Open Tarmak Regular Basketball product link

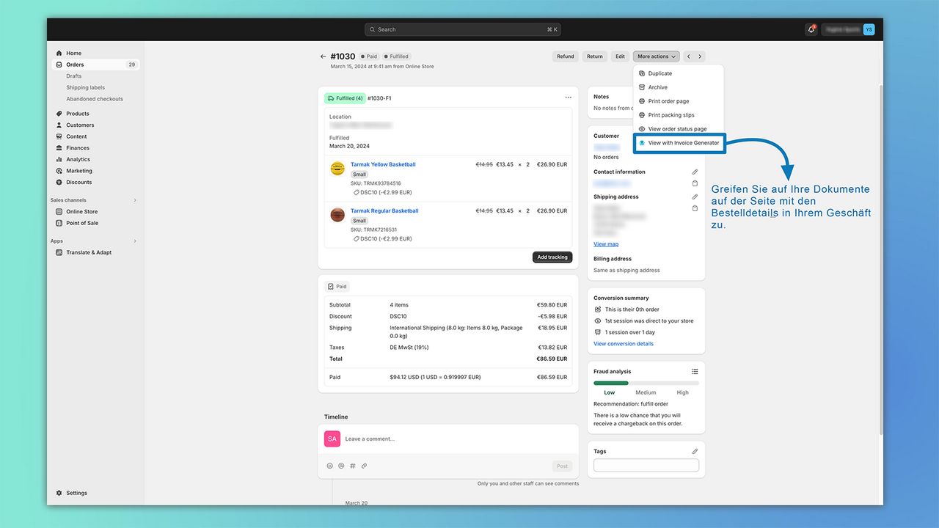tap(384, 210)
